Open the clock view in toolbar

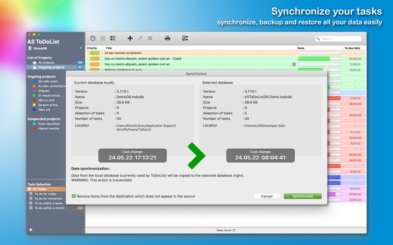tap(93, 38)
